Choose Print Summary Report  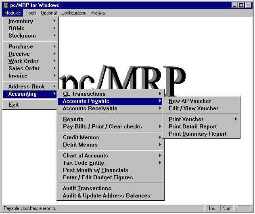pos(201,134)
